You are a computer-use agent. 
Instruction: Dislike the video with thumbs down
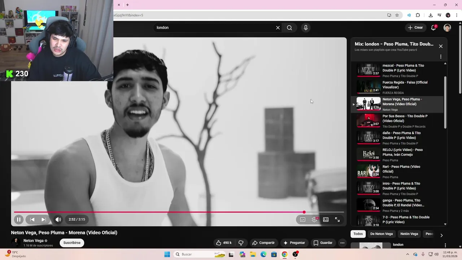click(x=241, y=243)
